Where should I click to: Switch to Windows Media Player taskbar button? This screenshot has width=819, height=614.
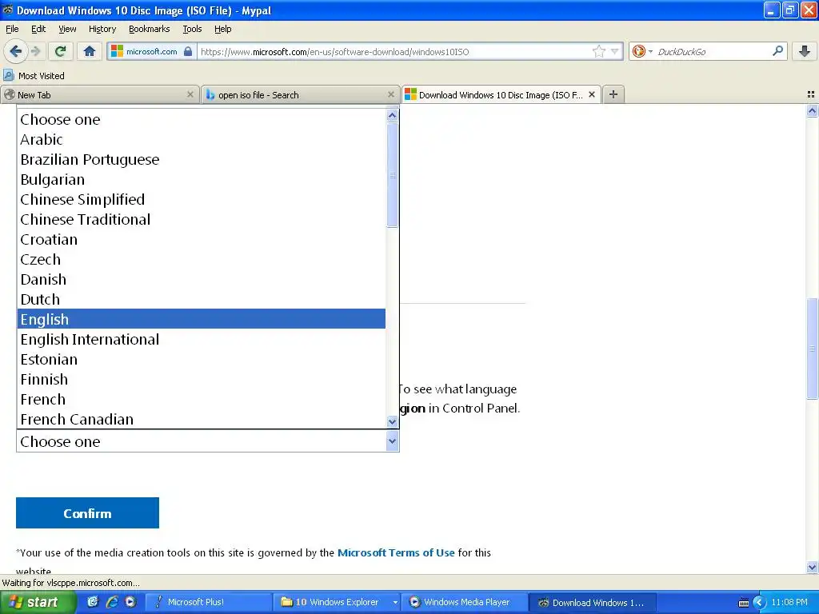(x=465, y=602)
